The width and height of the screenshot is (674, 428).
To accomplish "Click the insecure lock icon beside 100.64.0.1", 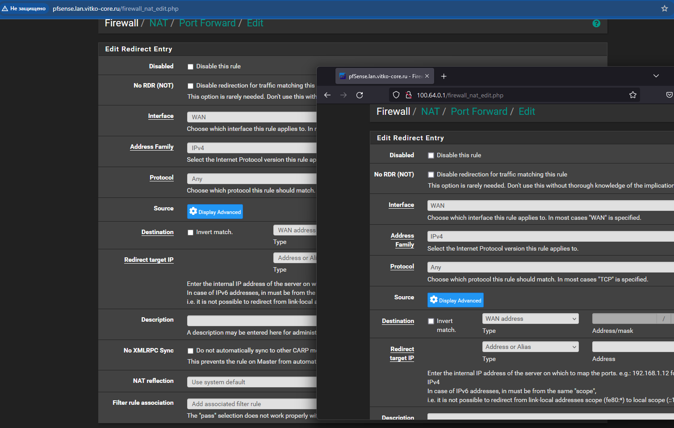I will coord(408,95).
